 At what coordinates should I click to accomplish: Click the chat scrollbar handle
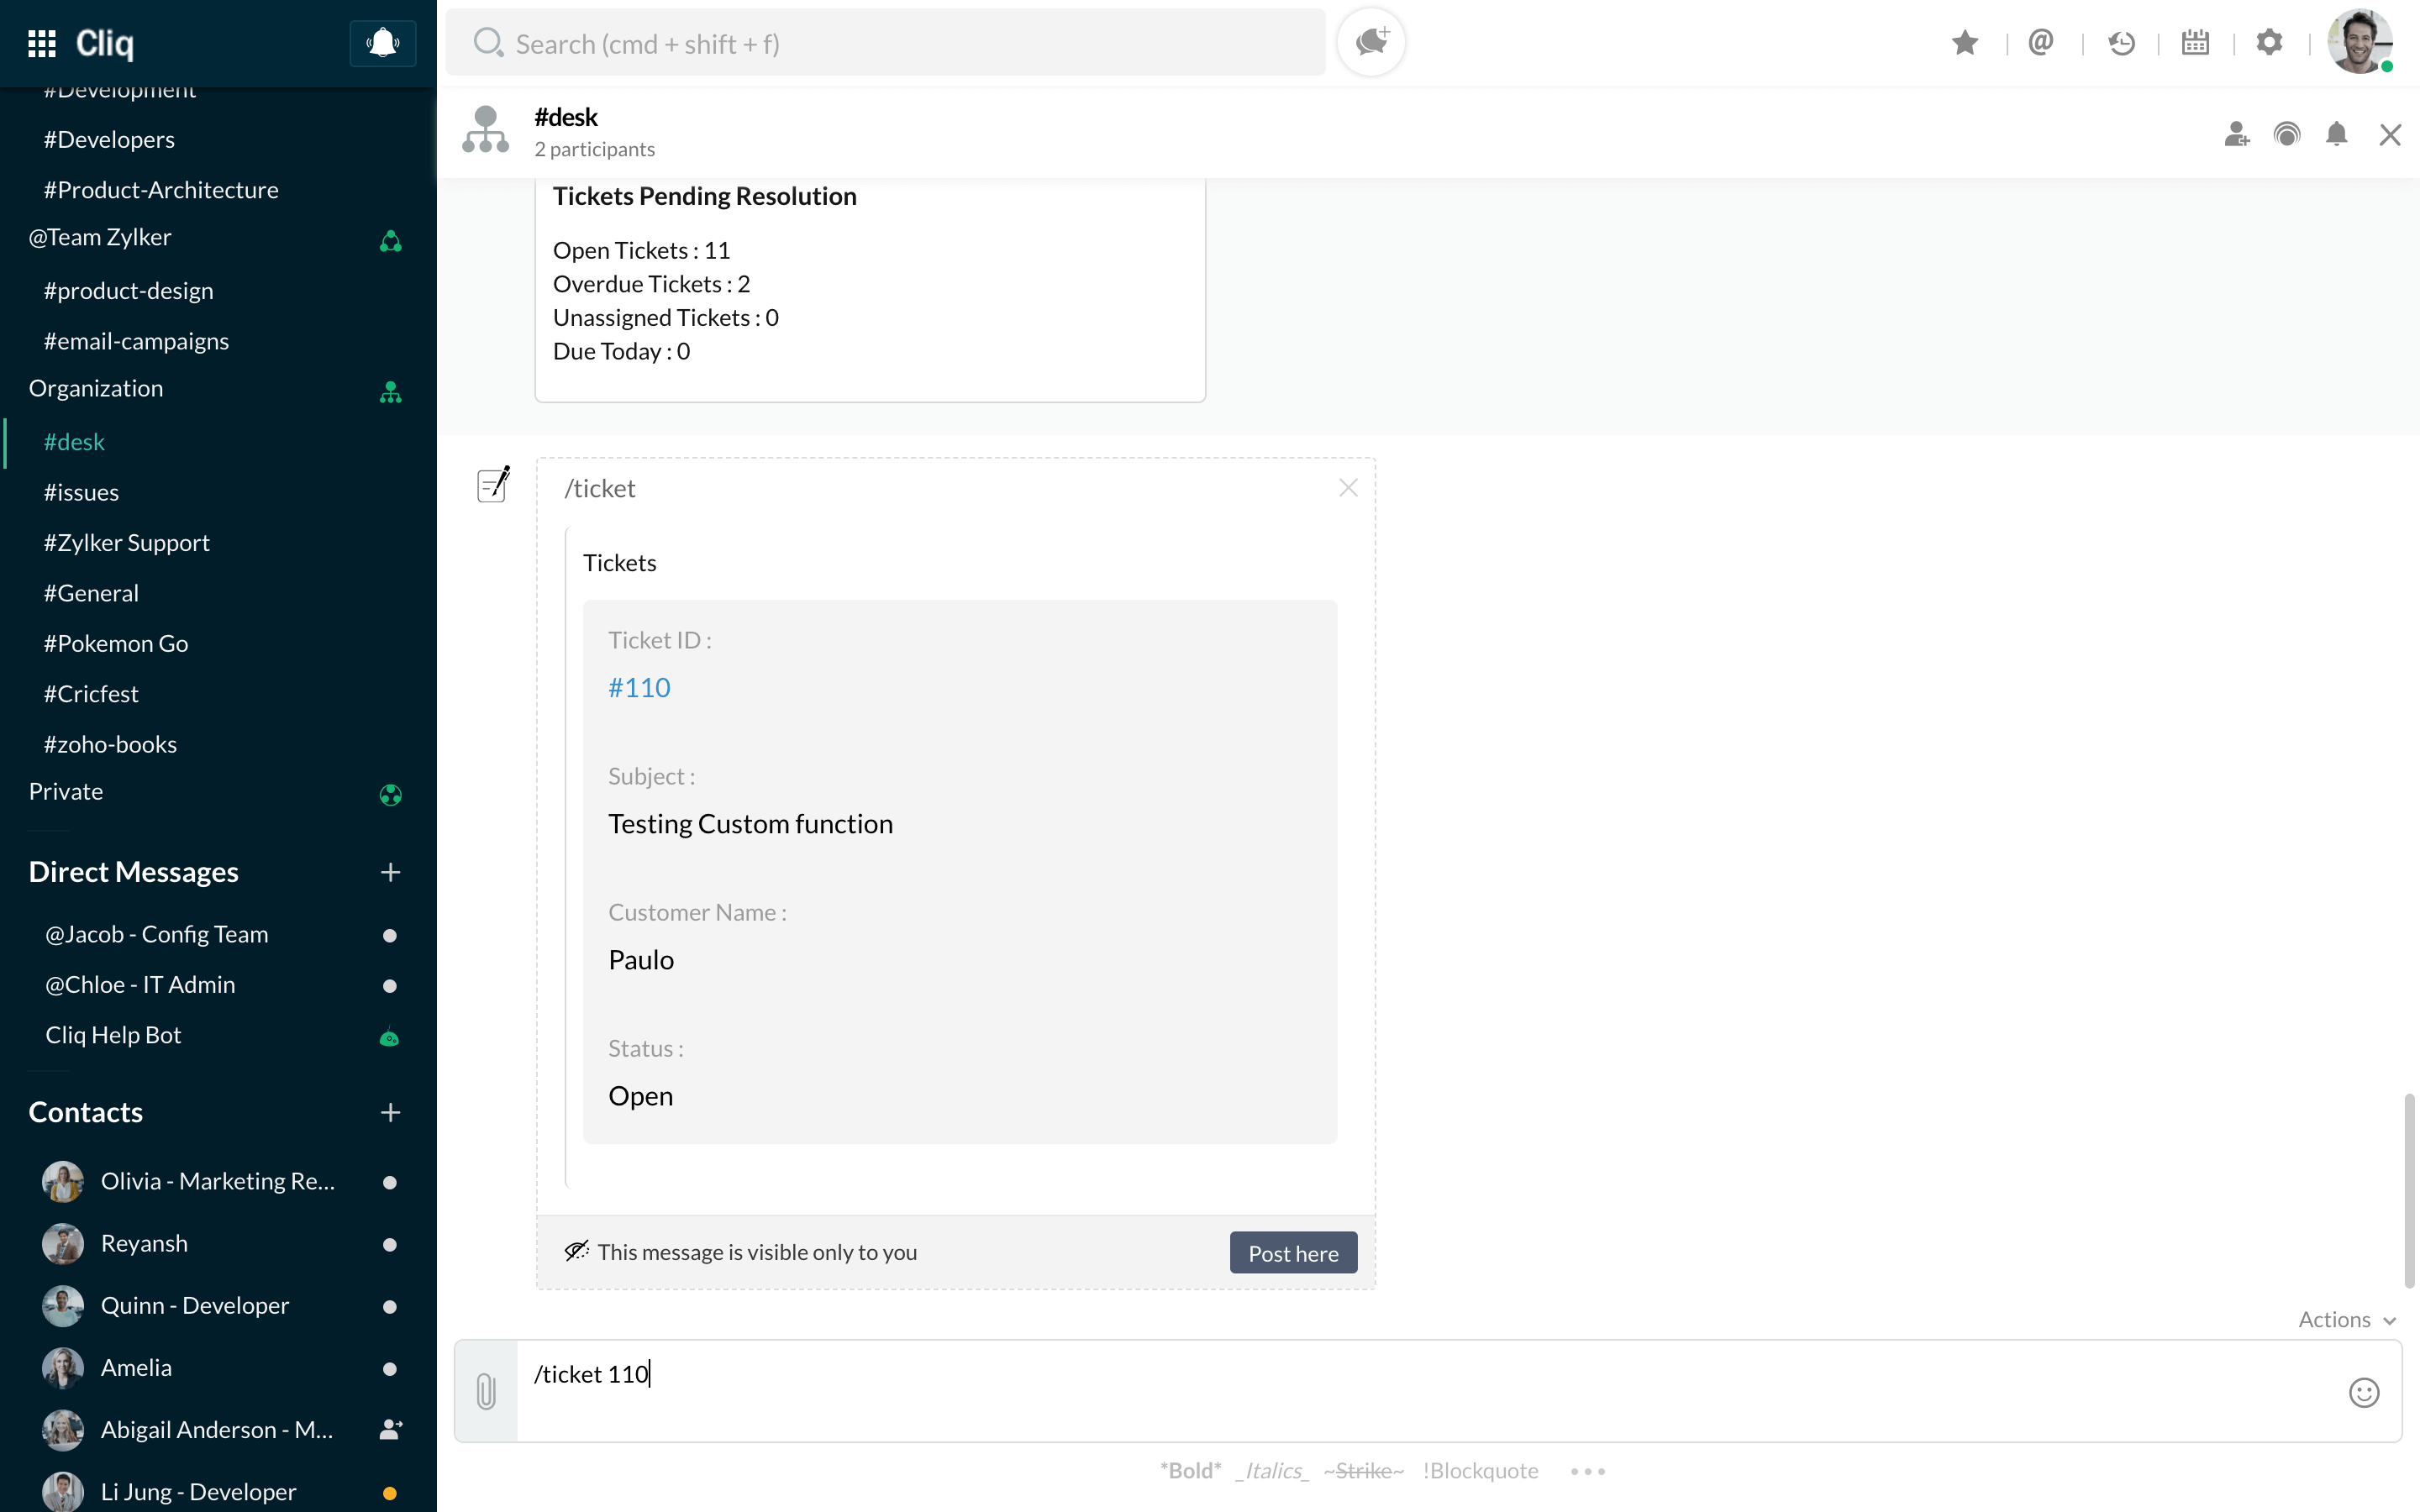click(x=2408, y=1190)
